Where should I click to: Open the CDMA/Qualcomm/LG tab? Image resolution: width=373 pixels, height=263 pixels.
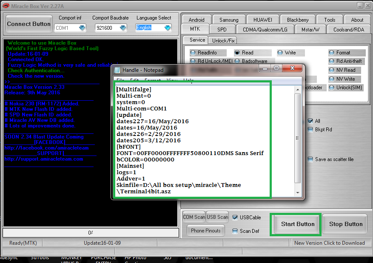(265, 29)
